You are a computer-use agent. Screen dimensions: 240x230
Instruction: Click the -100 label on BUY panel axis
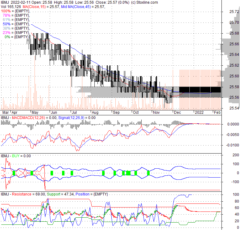235,182
